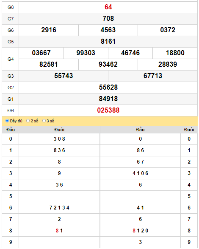The image size is (199, 249).
Task: Click the right "Đuôi" column header
Action: (189, 130)
